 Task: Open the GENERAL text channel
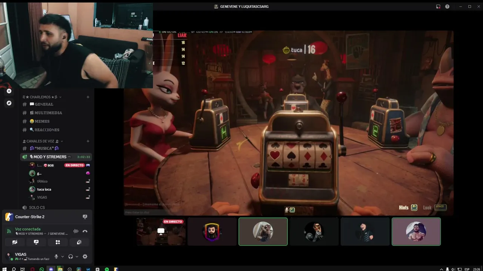coord(57,104)
